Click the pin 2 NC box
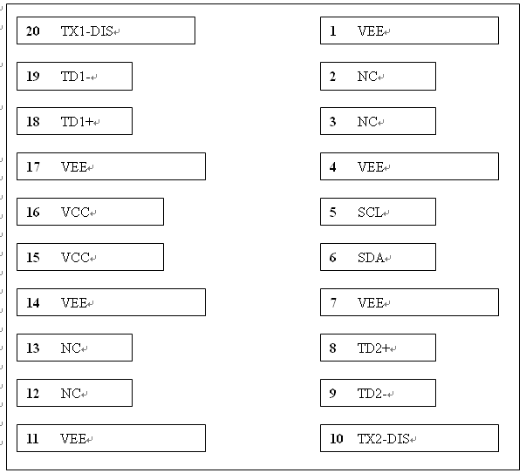The image size is (526, 473). (x=378, y=76)
